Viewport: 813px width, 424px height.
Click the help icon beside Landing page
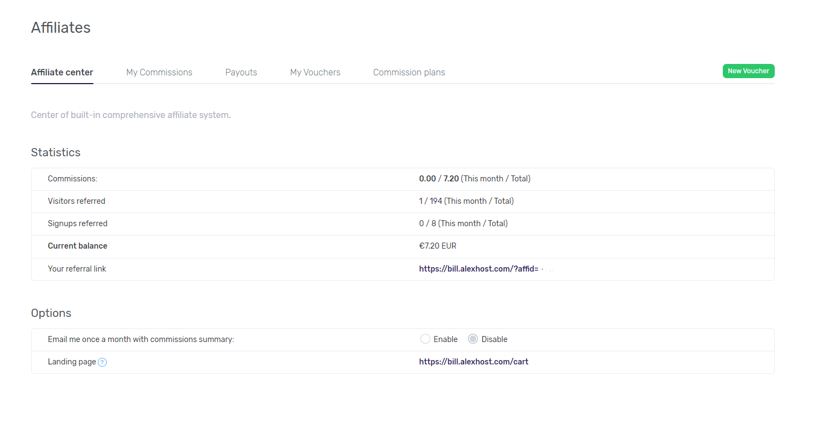[x=102, y=362]
